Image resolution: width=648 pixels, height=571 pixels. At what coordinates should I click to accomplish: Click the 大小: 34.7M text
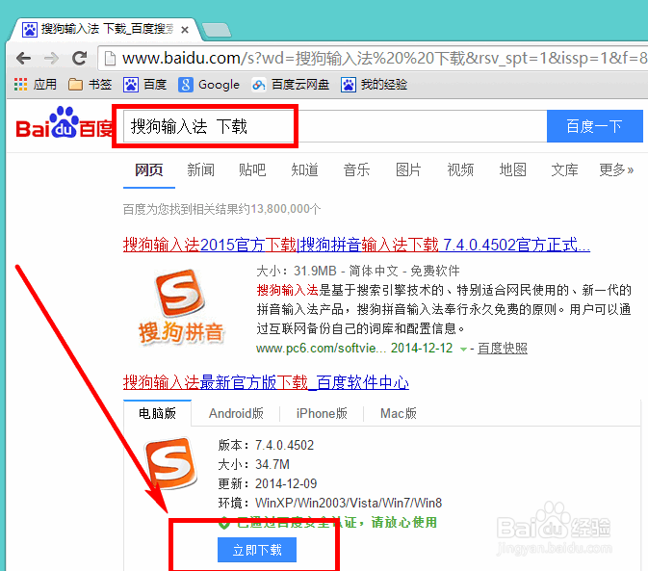point(254,464)
